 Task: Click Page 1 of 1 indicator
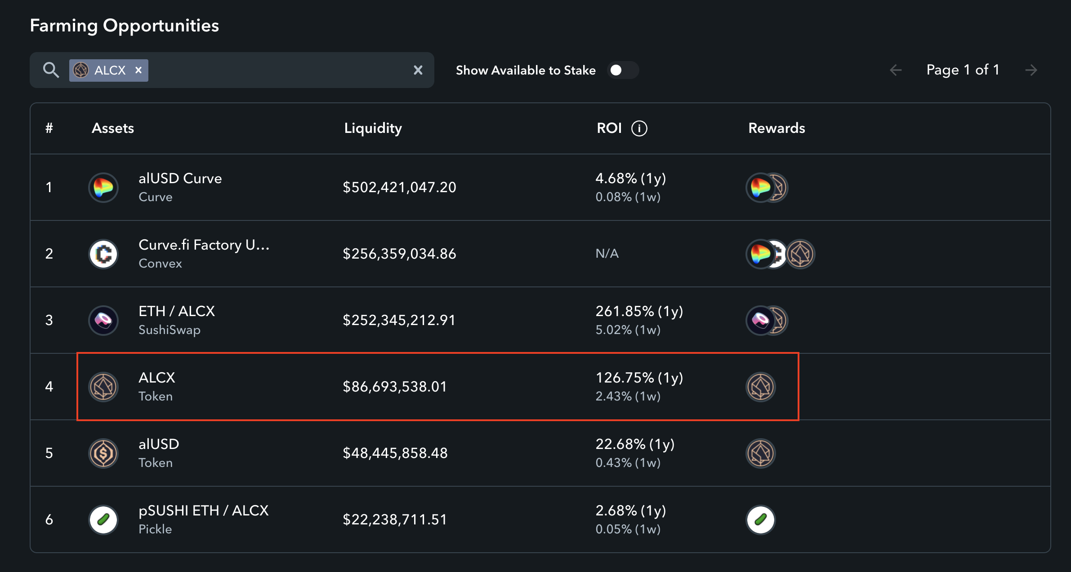pyautogui.click(x=963, y=70)
